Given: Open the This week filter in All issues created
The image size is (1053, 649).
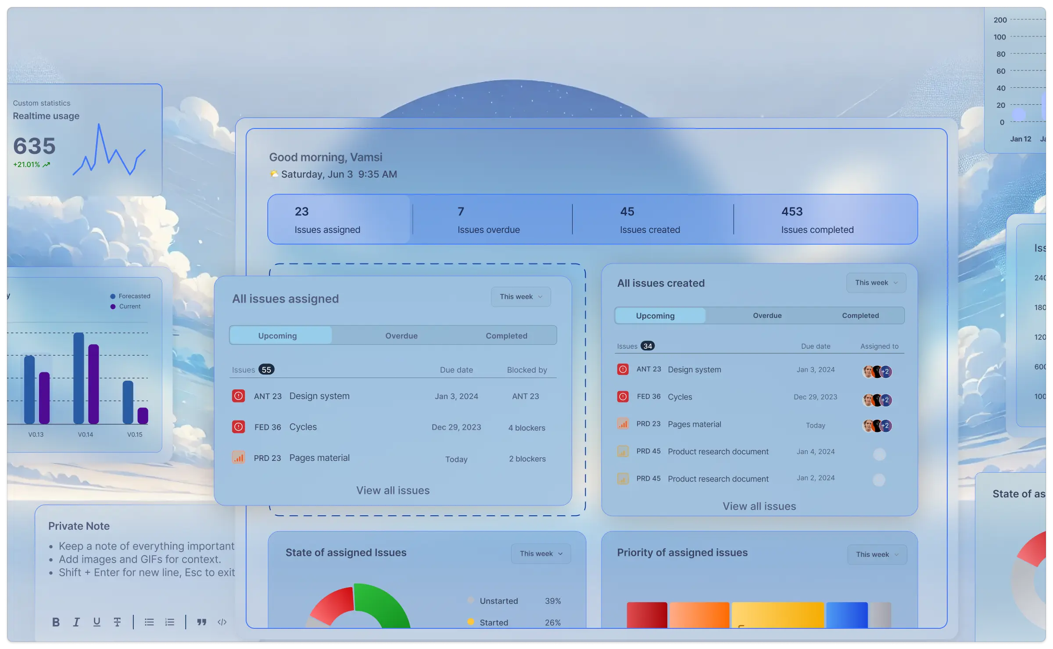Looking at the screenshot, I should pyautogui.click(x=876, y=282).
